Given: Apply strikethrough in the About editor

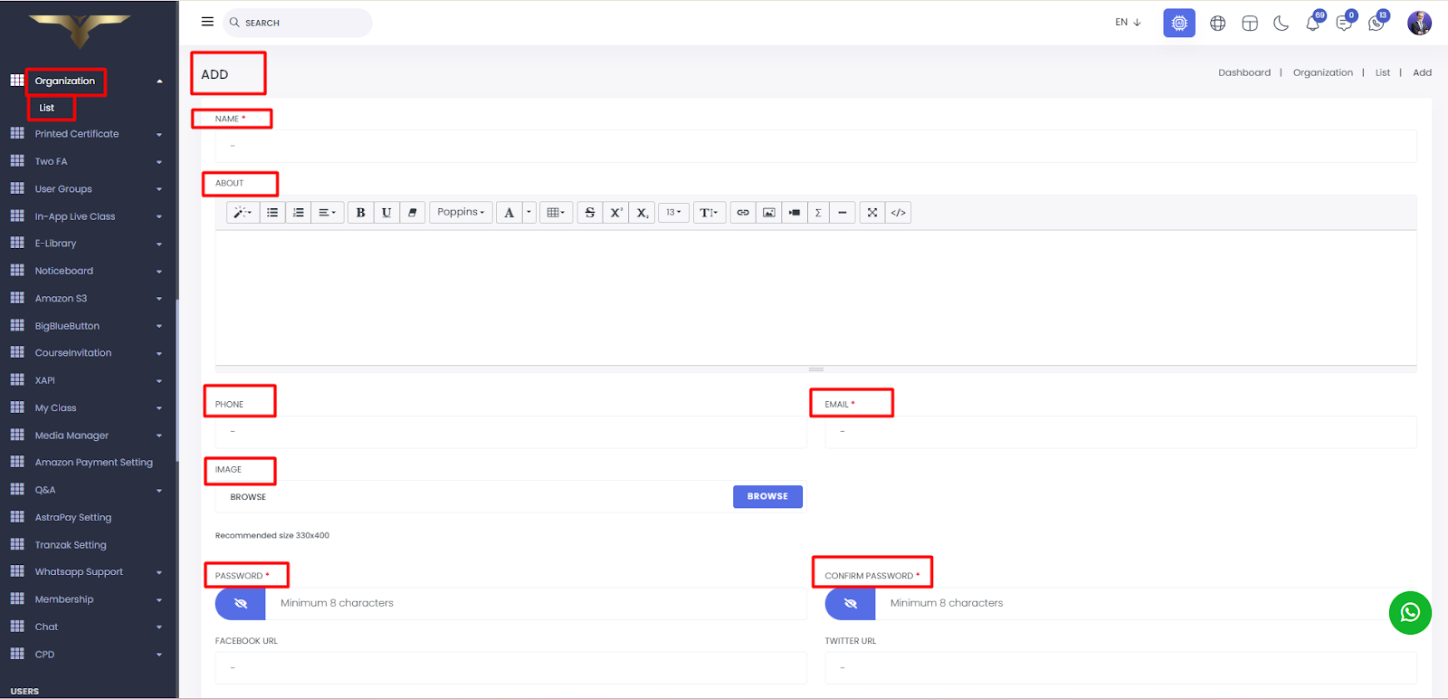Looking at the screenshot, I should tap(590, 213).
